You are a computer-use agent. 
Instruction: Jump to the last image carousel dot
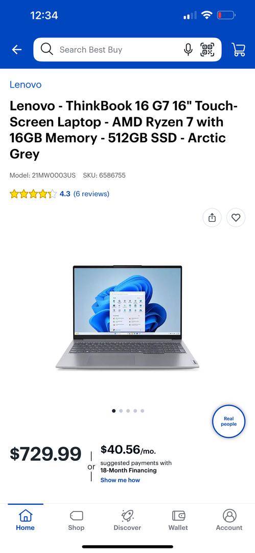[142, 411]
